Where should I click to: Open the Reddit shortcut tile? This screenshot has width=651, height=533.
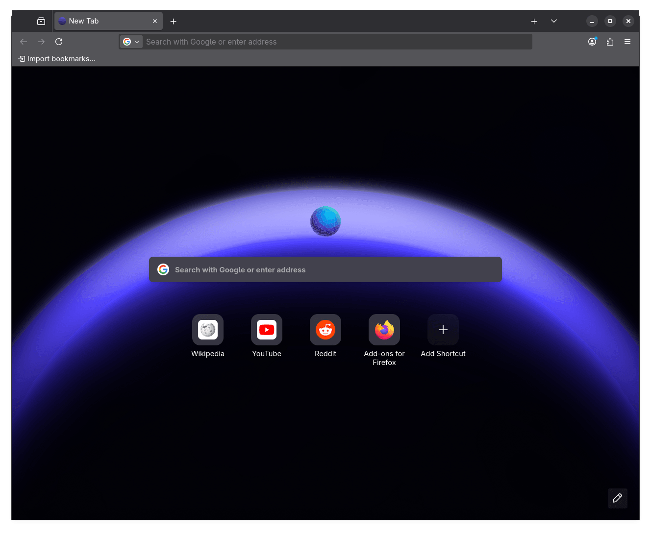(325, 330)
